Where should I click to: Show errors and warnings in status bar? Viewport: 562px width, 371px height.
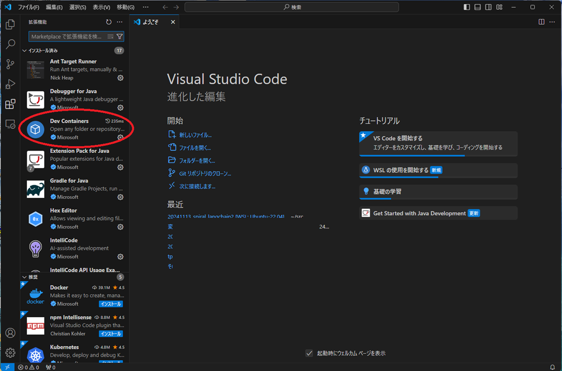(x=28, y=367)
